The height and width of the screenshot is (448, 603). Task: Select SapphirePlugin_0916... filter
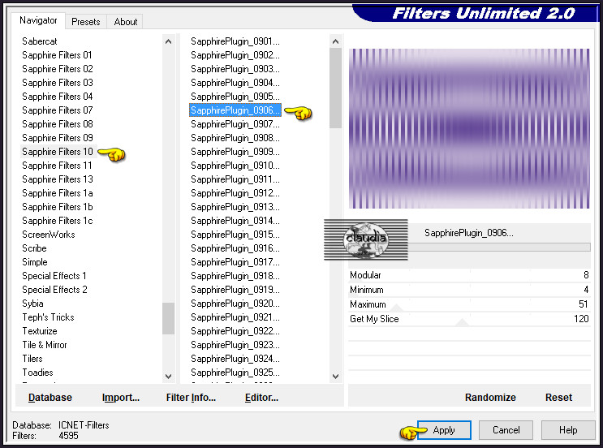pos(235,248)
